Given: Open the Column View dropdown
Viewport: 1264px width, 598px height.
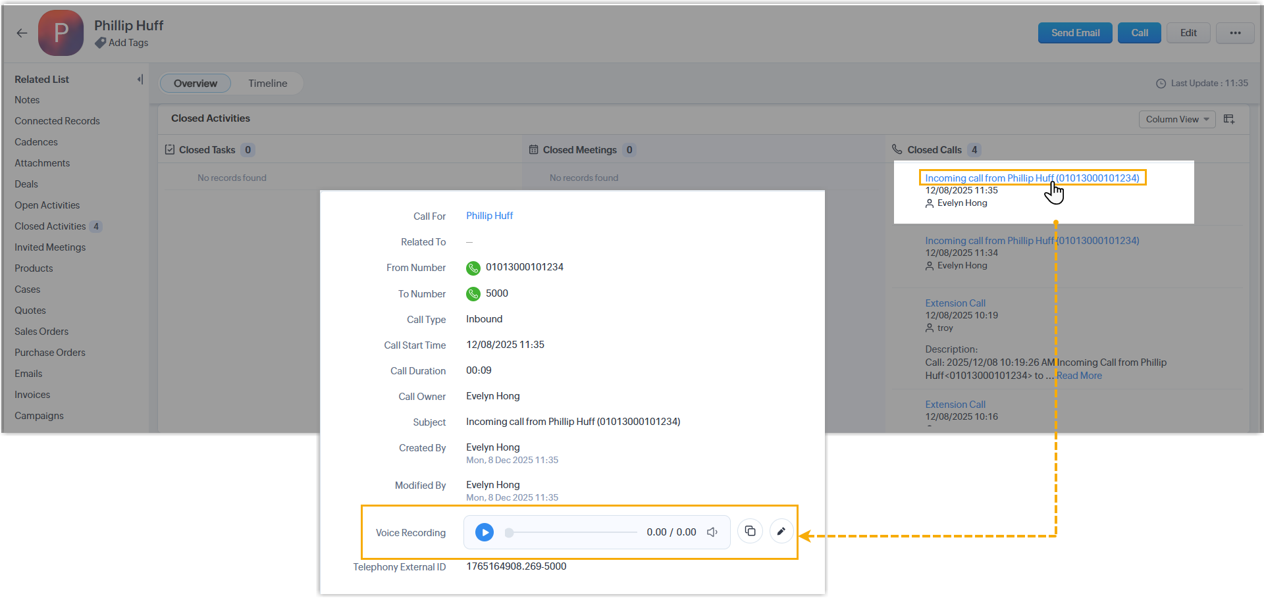Looking at the screenshot, I should (x=1176, y=119).
